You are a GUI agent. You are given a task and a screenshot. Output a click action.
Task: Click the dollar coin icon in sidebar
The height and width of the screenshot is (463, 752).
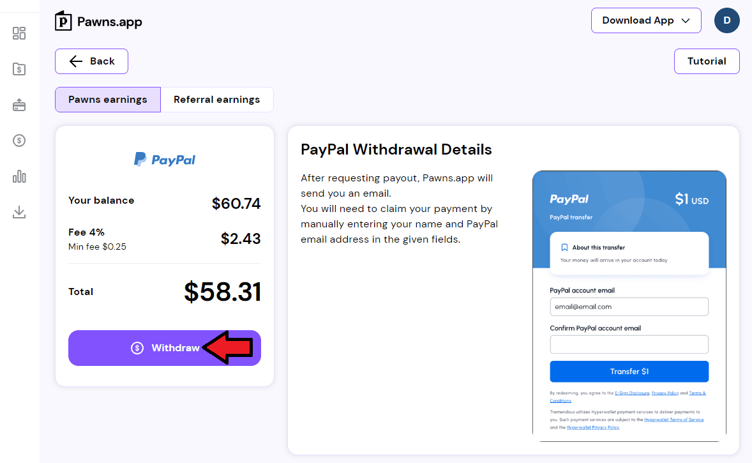click(19, 140)
